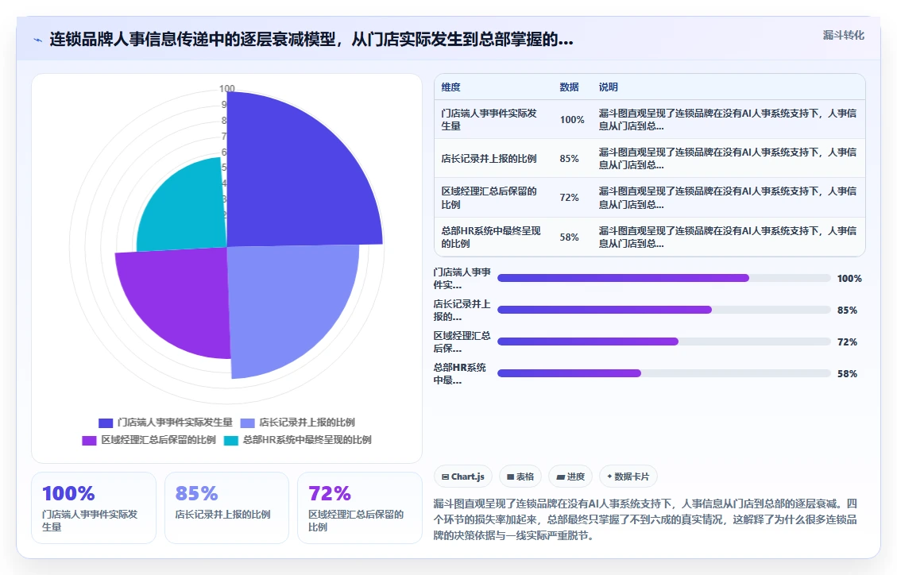Screen dimensions: 897x575
Task: Click the lightning bolt icon beside the title
Action: (x=38, y=40)
